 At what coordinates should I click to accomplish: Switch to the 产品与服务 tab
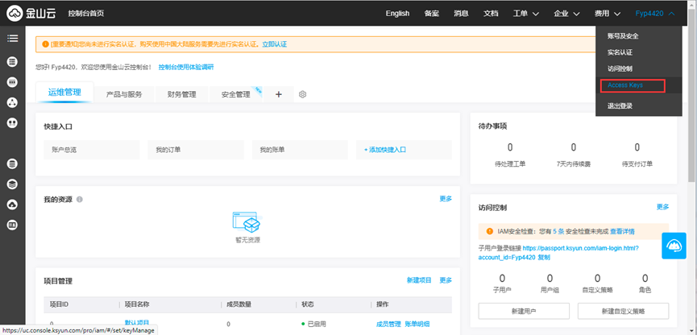(x=124, y=94)
